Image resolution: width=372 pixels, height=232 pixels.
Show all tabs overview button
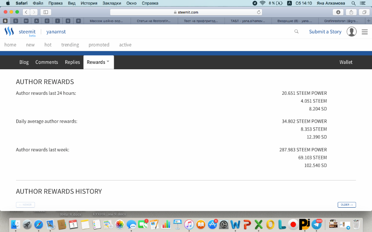(364, 12)
